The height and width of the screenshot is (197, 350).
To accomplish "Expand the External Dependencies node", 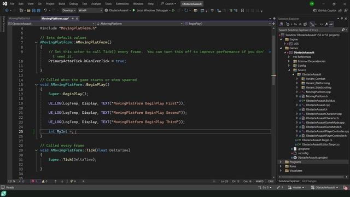I will tap(289, 61).
